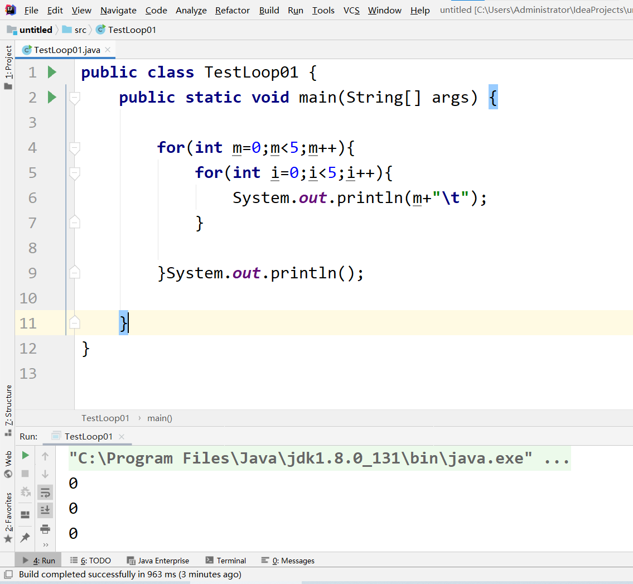633x584 pixels.
Task: Open the File menu
Action: pyautogui.click(x=31, y=10)
